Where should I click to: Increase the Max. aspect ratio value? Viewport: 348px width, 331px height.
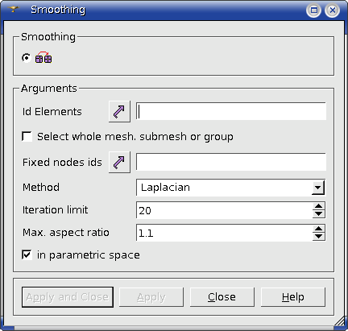click(319, 229)
